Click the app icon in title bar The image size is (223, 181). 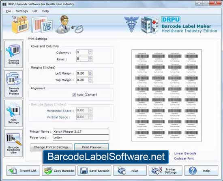[4, 4]
